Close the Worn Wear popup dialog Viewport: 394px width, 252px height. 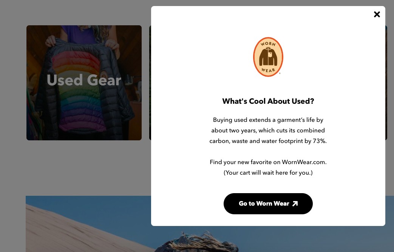(x=377, y=14)
